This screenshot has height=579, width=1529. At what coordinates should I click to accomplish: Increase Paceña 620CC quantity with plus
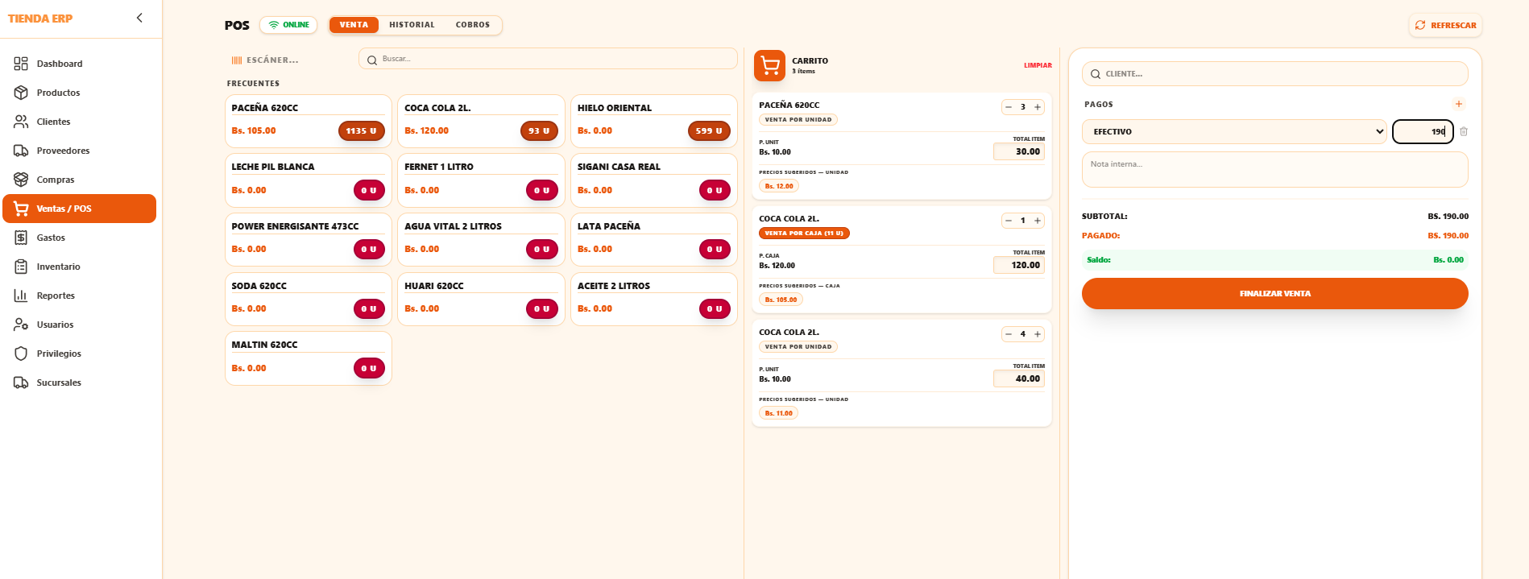(x=1038, y=107)
